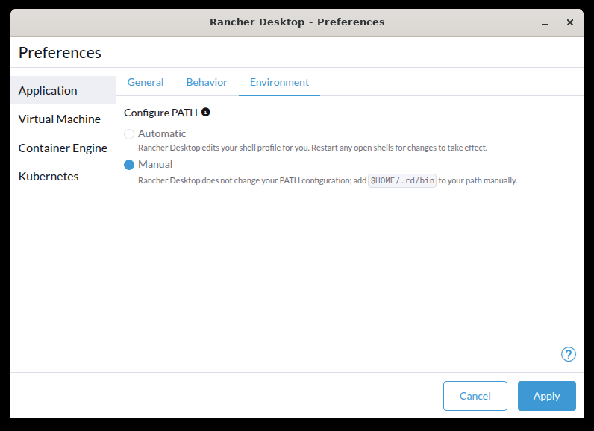Go to Virtual Machine preferences
This screenshot has height=431, width=594.
point(59,119)
